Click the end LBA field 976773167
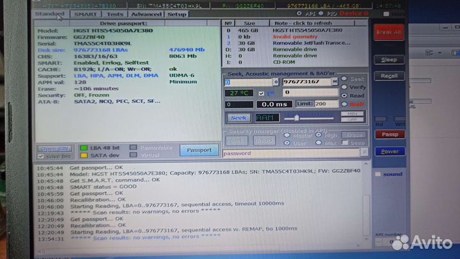This screenshot has width=460, height=259. pos(307,82)
